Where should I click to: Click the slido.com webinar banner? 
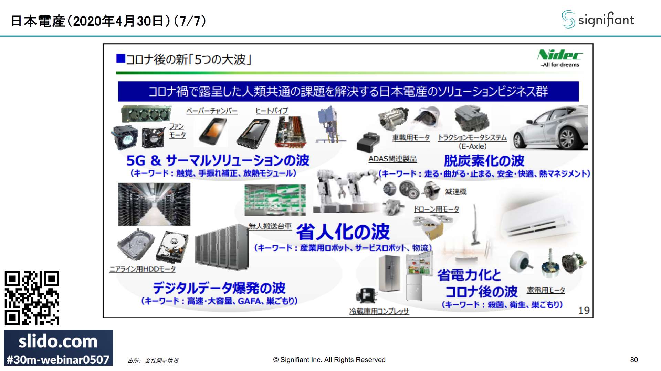(x=58, y=348)
